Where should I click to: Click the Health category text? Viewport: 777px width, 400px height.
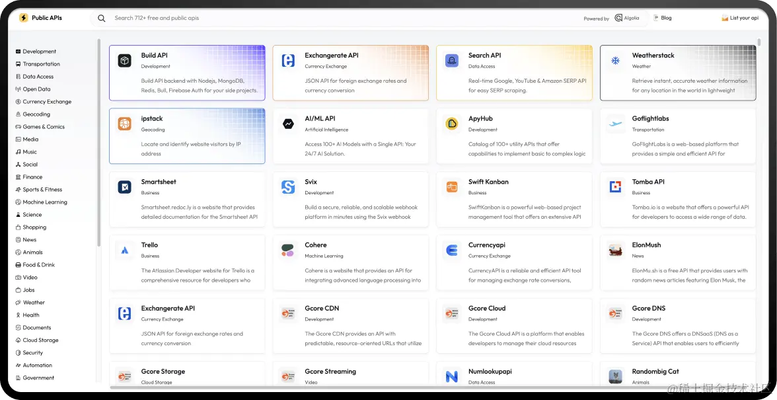click(30, 315)
